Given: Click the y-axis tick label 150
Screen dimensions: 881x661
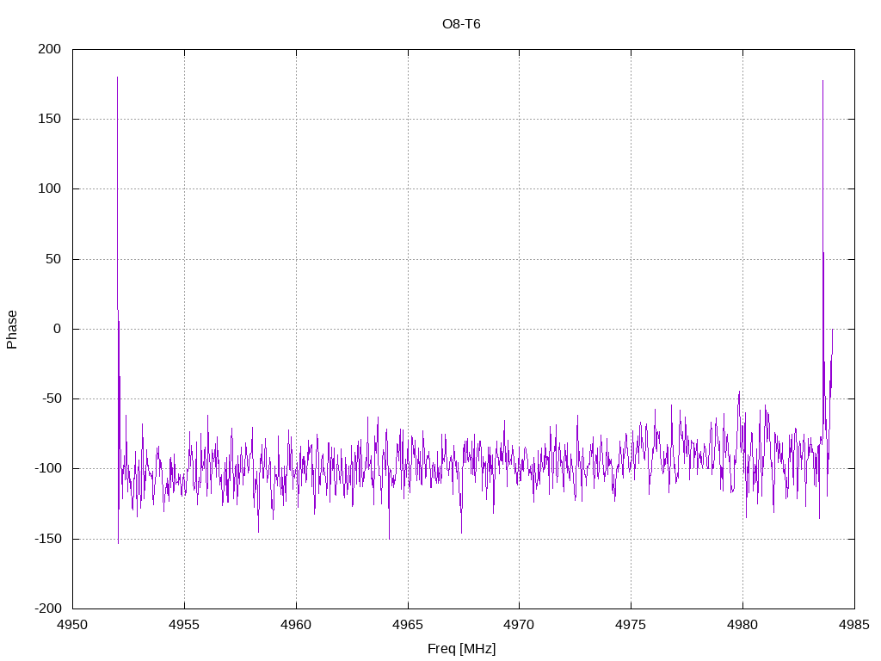Looking at the screenshot, I should pyautogui.click(x=49, y=119).
